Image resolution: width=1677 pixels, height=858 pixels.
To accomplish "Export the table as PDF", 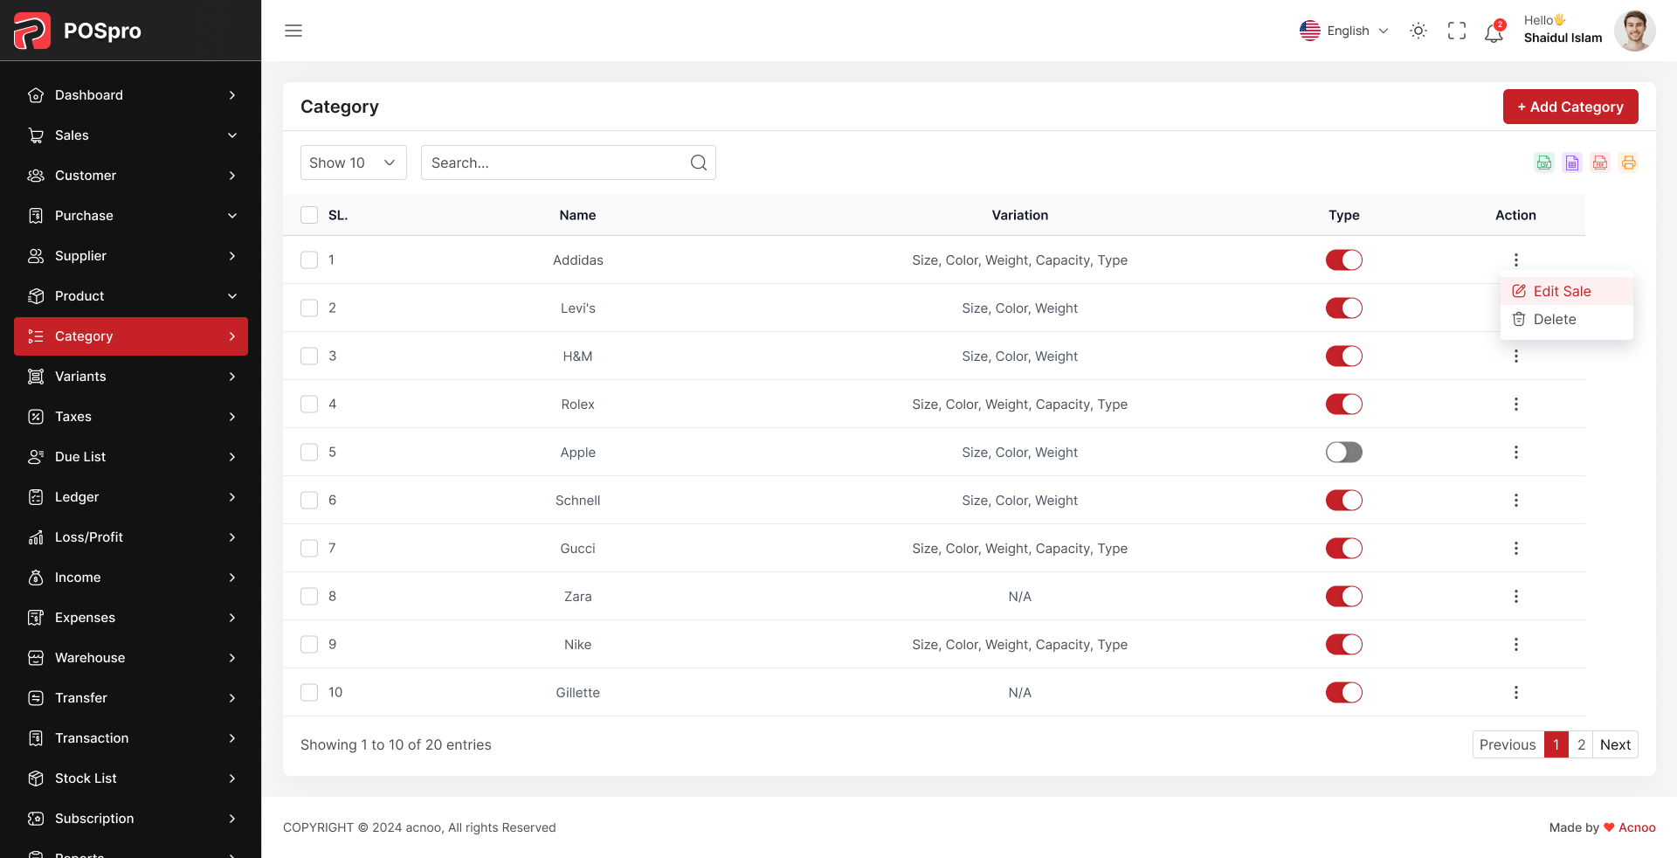I will tap(1600, 163).
